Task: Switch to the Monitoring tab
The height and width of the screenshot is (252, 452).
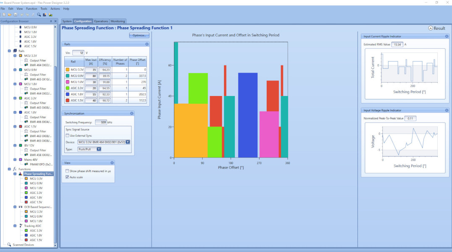Action: point(118,21)
